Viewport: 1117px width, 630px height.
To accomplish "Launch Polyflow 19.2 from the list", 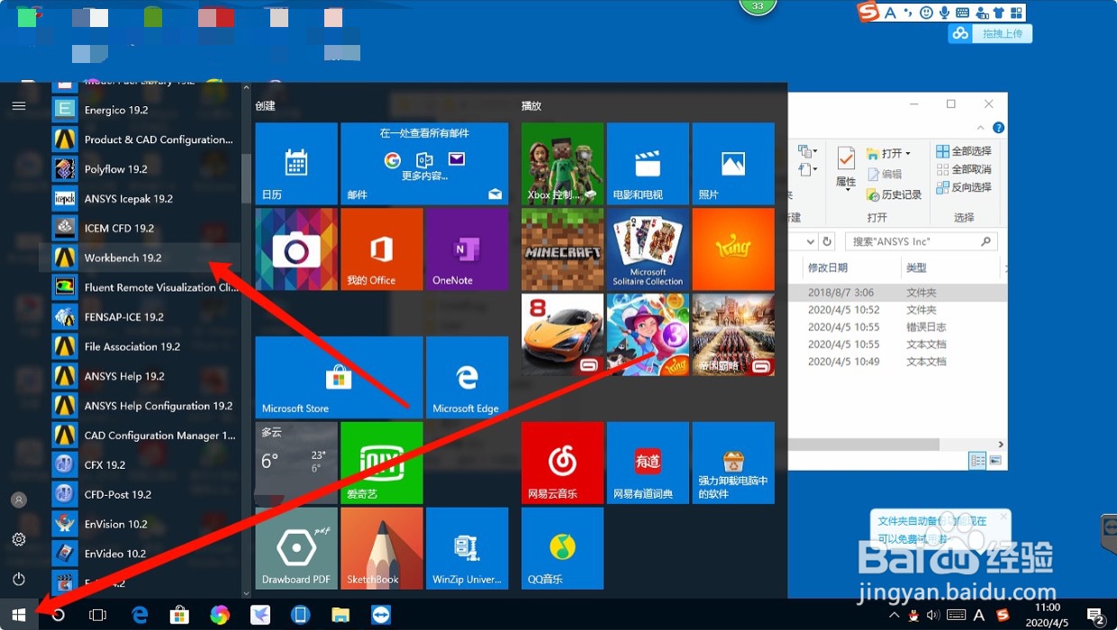I will (x=140, y=168).
